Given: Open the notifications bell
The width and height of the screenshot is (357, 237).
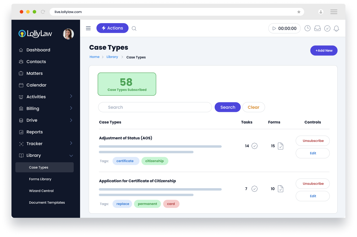Looking at the screenshot, I should 336,28.
